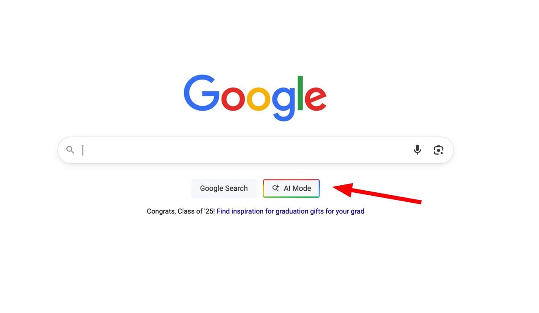Open Google Lens image search camera icon

point(438,150)
